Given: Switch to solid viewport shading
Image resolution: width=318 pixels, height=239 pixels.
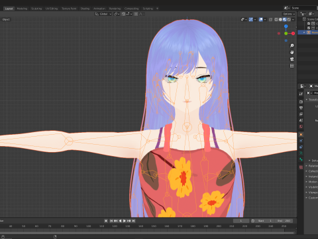Looking at the screenshot, I should [280, 19].
